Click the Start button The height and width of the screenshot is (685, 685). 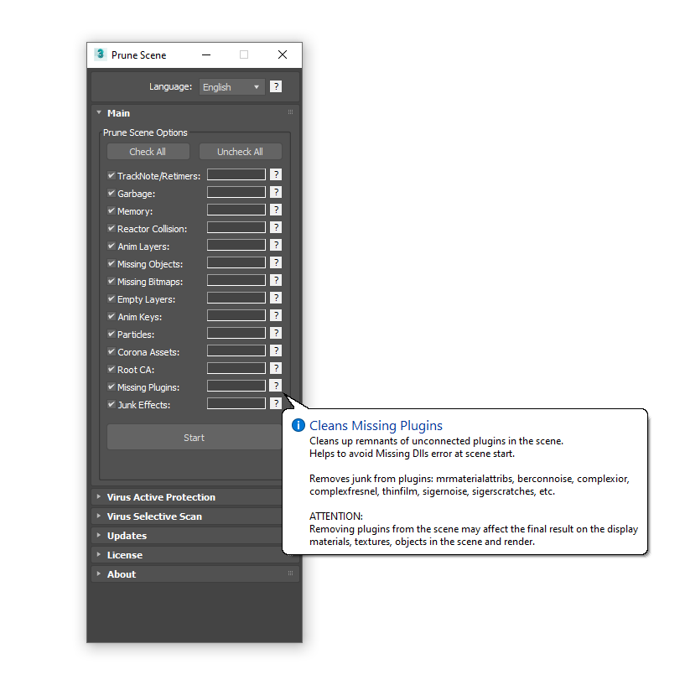point(194,438)
